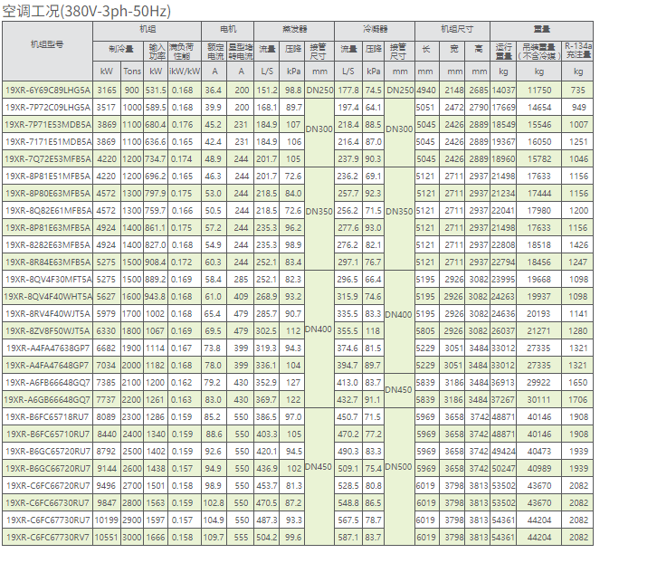Screen dimensions: 657x563
Task: Click the 空调工况(380V-3ph-50Hz) title text
Action: 88,11
